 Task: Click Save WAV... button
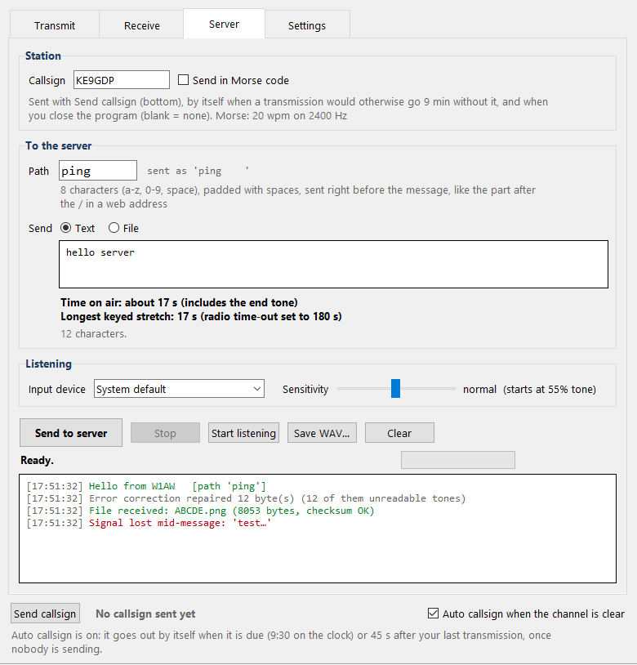[x=322, y=433]
